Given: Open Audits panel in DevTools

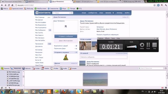Looking at the screenshot, I should pyautogui.click(x=64, y=68).
